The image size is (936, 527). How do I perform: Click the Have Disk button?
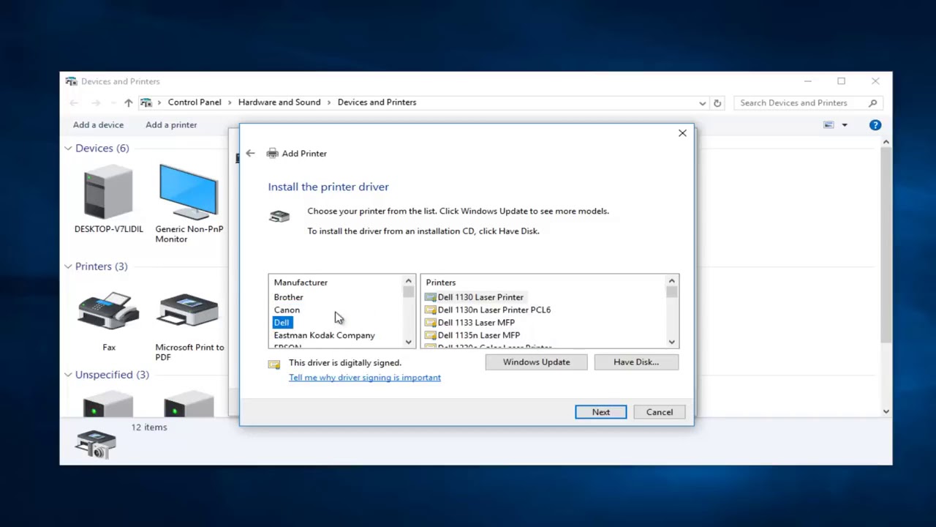pyautogui.click(x=636, y=362)
